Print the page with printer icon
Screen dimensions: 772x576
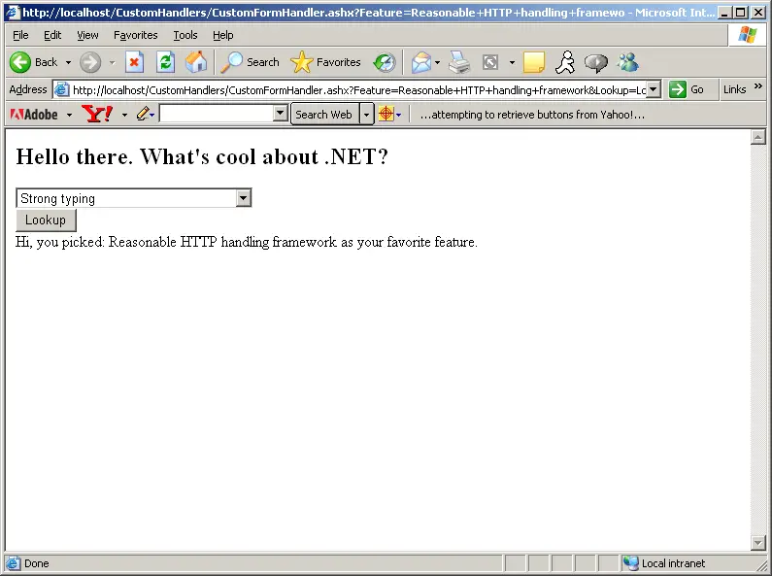click(x=459, y=62)
